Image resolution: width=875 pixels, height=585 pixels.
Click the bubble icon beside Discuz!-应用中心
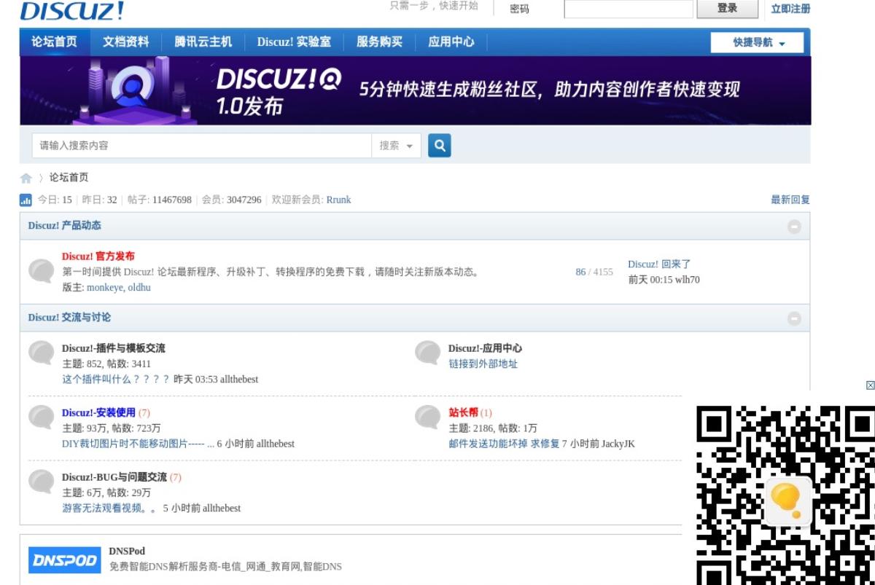(428, 353)
